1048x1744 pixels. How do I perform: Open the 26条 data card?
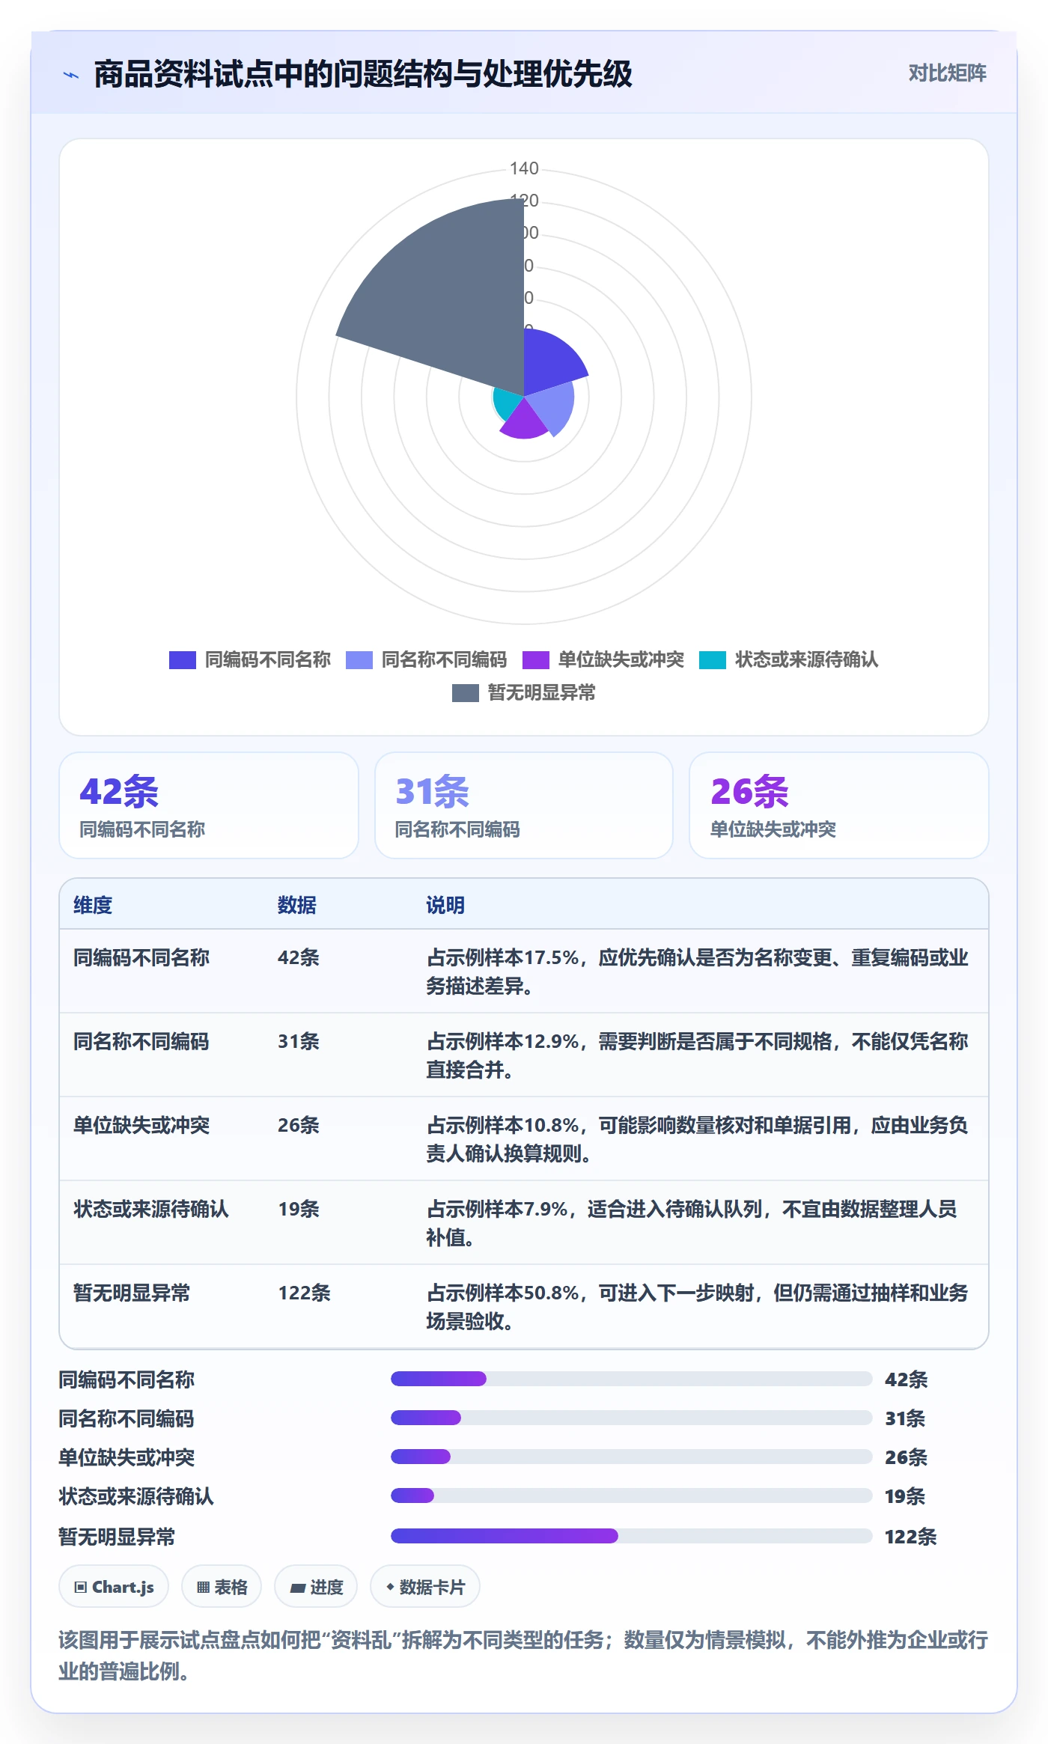coord(839,805)
